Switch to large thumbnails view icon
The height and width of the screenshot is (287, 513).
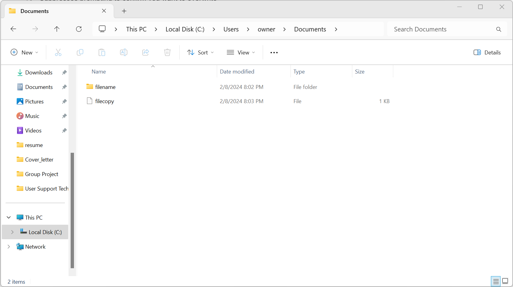(x=505, y=281)
